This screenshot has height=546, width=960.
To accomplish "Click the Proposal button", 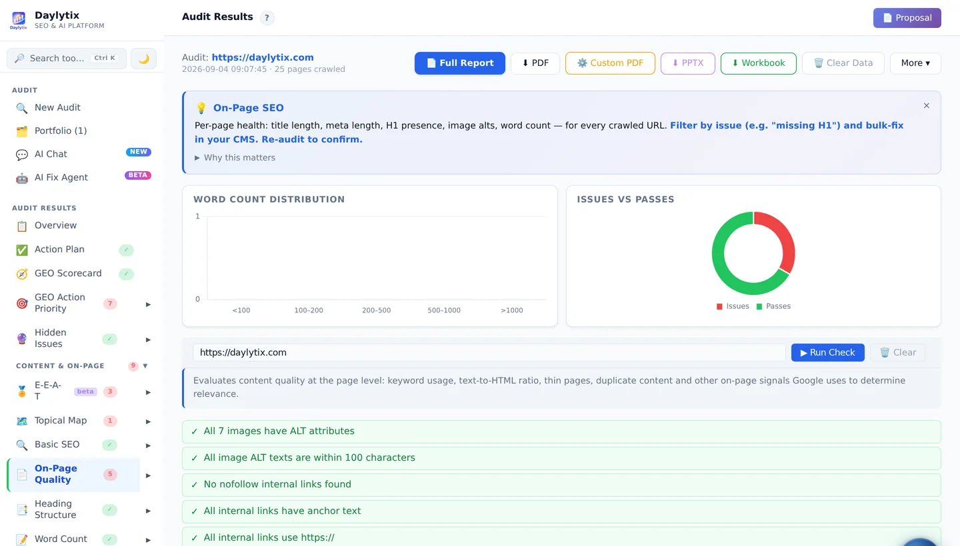I will click(907, 18).
